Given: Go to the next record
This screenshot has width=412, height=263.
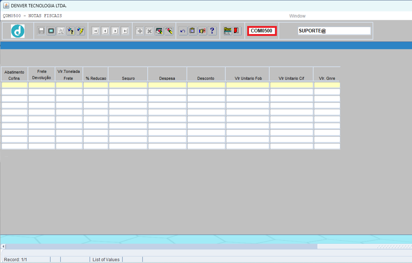Looking at the screenshot, I should click(115, 31).
